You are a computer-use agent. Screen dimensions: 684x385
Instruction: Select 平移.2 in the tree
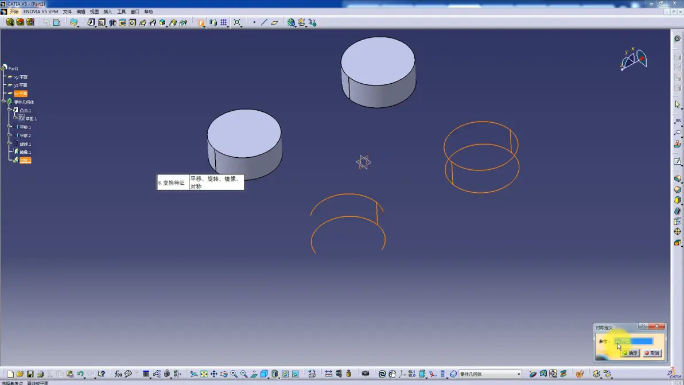25,135
